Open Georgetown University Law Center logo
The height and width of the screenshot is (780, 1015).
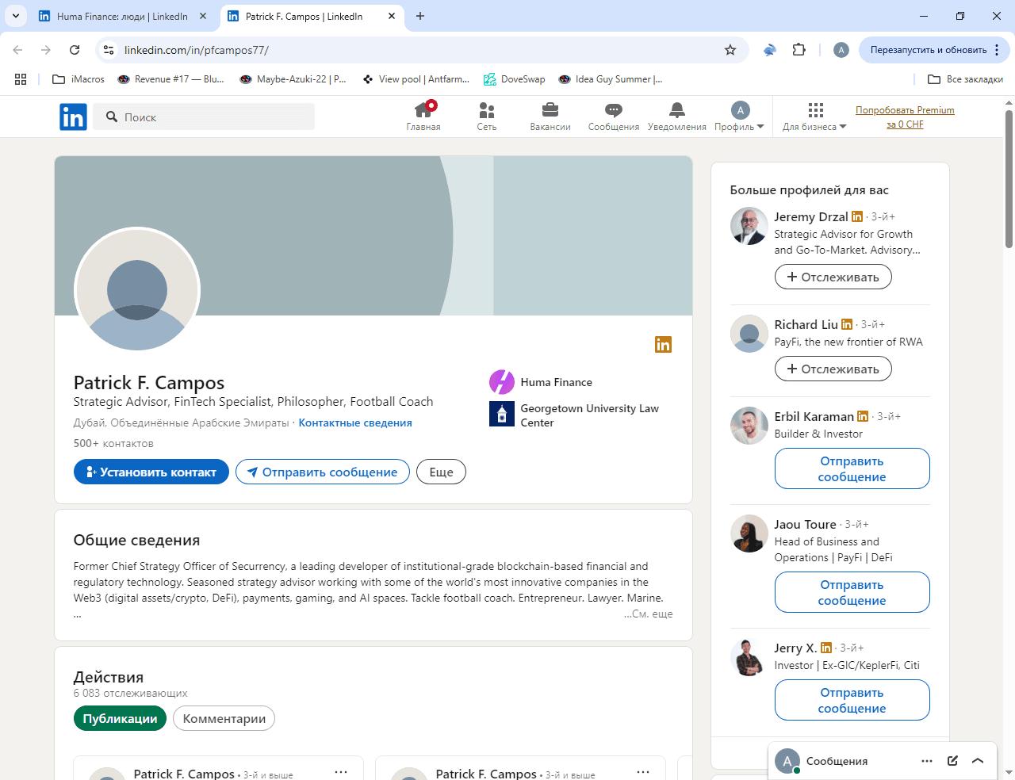tap(502, 414)
